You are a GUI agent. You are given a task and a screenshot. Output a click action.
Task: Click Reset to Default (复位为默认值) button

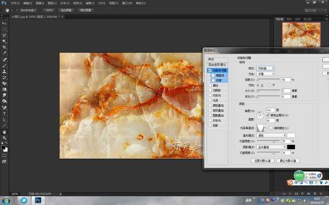(288, 161)
